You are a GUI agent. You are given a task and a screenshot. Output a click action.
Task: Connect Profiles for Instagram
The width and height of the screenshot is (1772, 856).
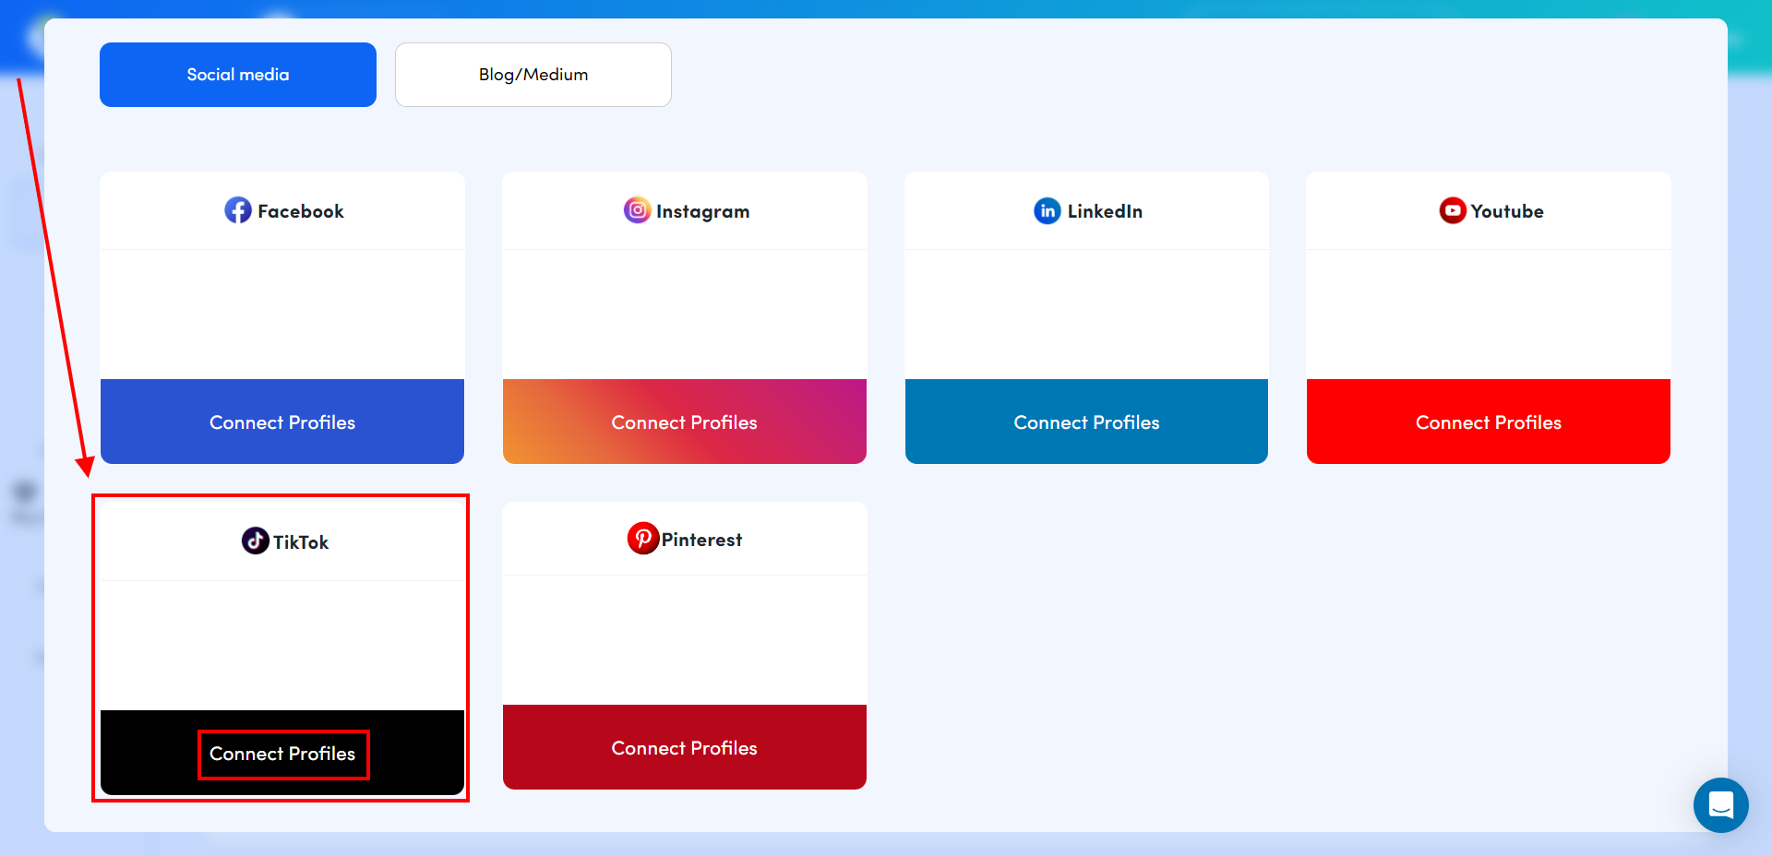click(685, 422)
